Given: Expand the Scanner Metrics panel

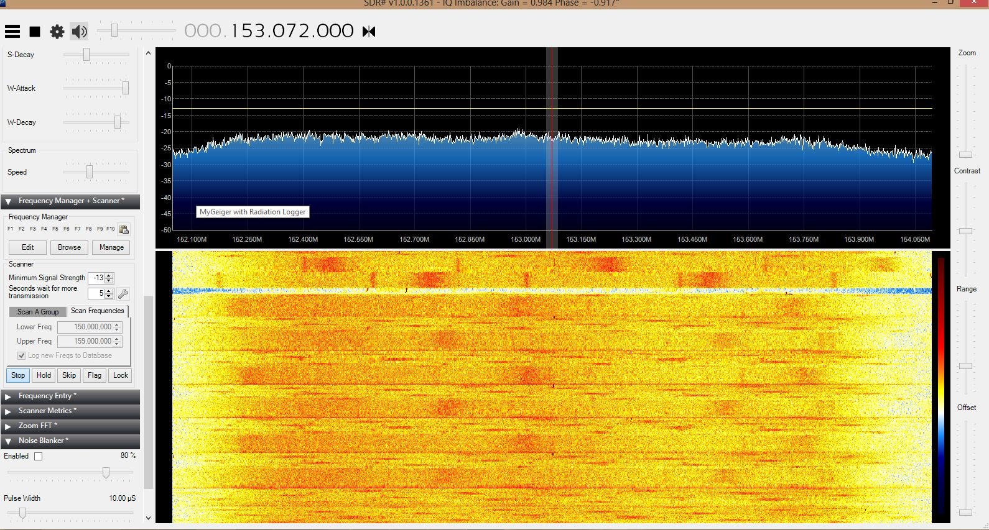Looking at the screenshot, I should click(x=47, y=411).
